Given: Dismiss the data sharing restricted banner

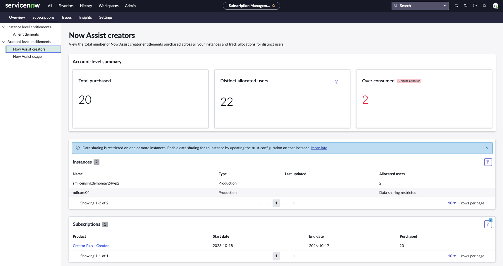Looking at the screenshot, I should pos(487,148).
